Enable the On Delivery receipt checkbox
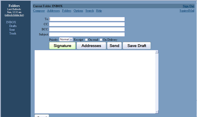 tap(101, 40)
